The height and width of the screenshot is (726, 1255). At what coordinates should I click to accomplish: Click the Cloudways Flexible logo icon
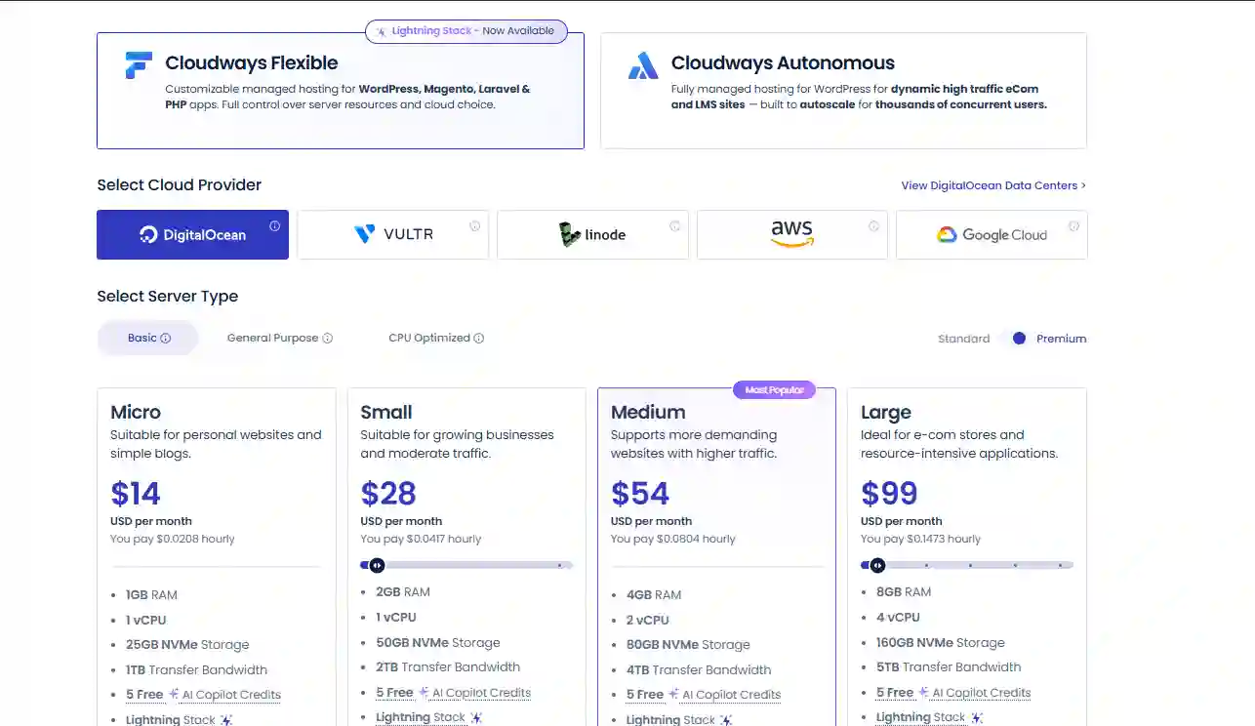point(139,65)
